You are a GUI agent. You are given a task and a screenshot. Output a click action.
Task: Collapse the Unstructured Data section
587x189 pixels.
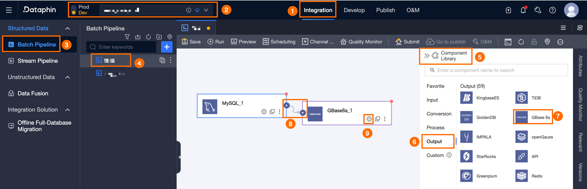(x=68, y=77)
